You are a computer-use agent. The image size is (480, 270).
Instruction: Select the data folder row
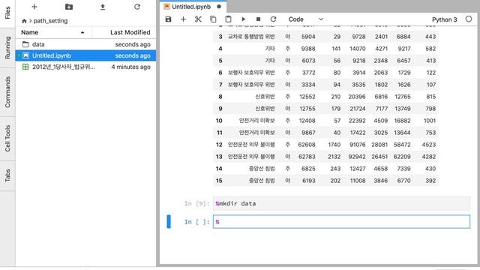pyautogui.click(x=85, y=44)
